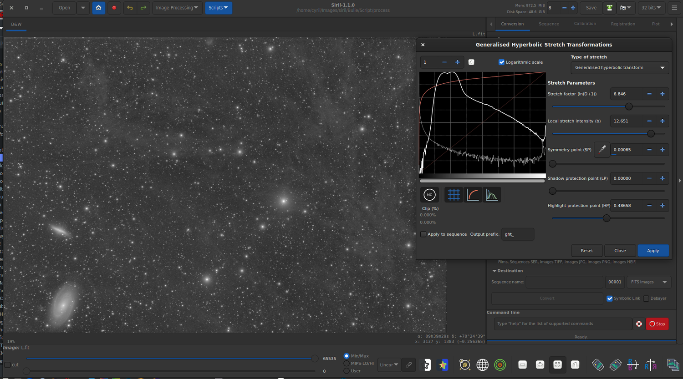
Task: Click the MC monochrome channel button
Action: pos(429,195)
